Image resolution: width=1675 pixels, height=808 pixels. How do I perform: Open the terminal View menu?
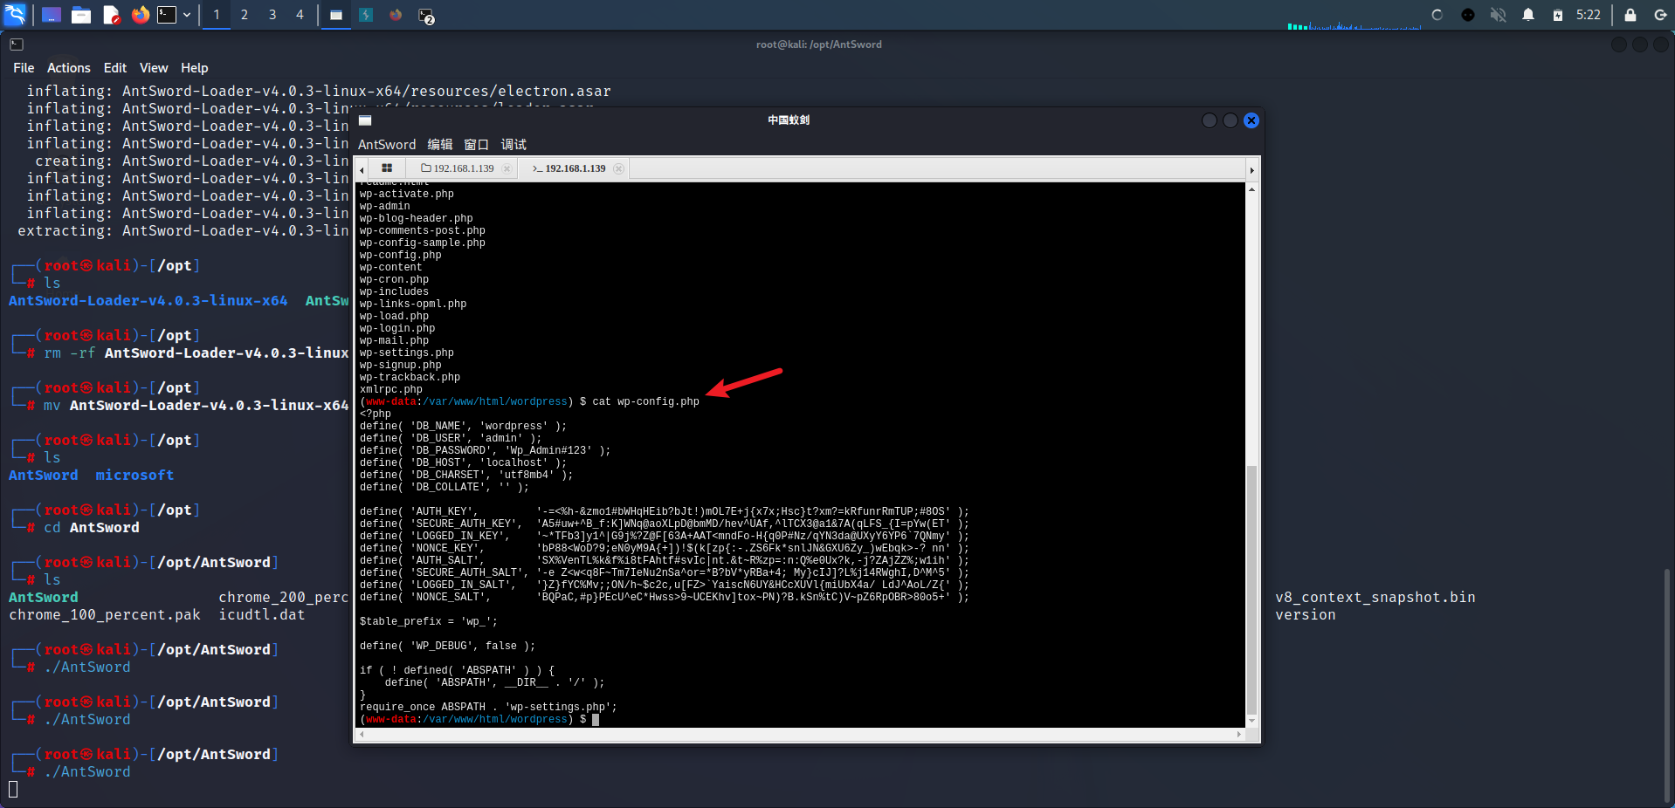tap(154, 68)
